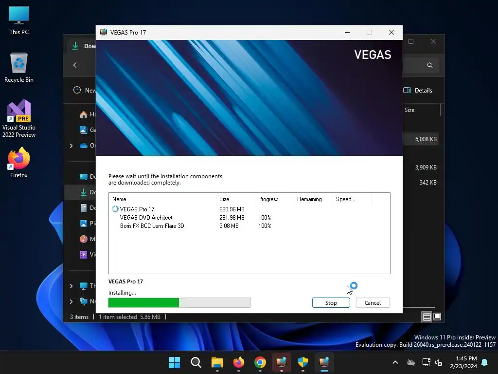This screenshot has height=374, width=498.
Task: Switch File Explorer to details list view
Action: (x=427, y=317)
